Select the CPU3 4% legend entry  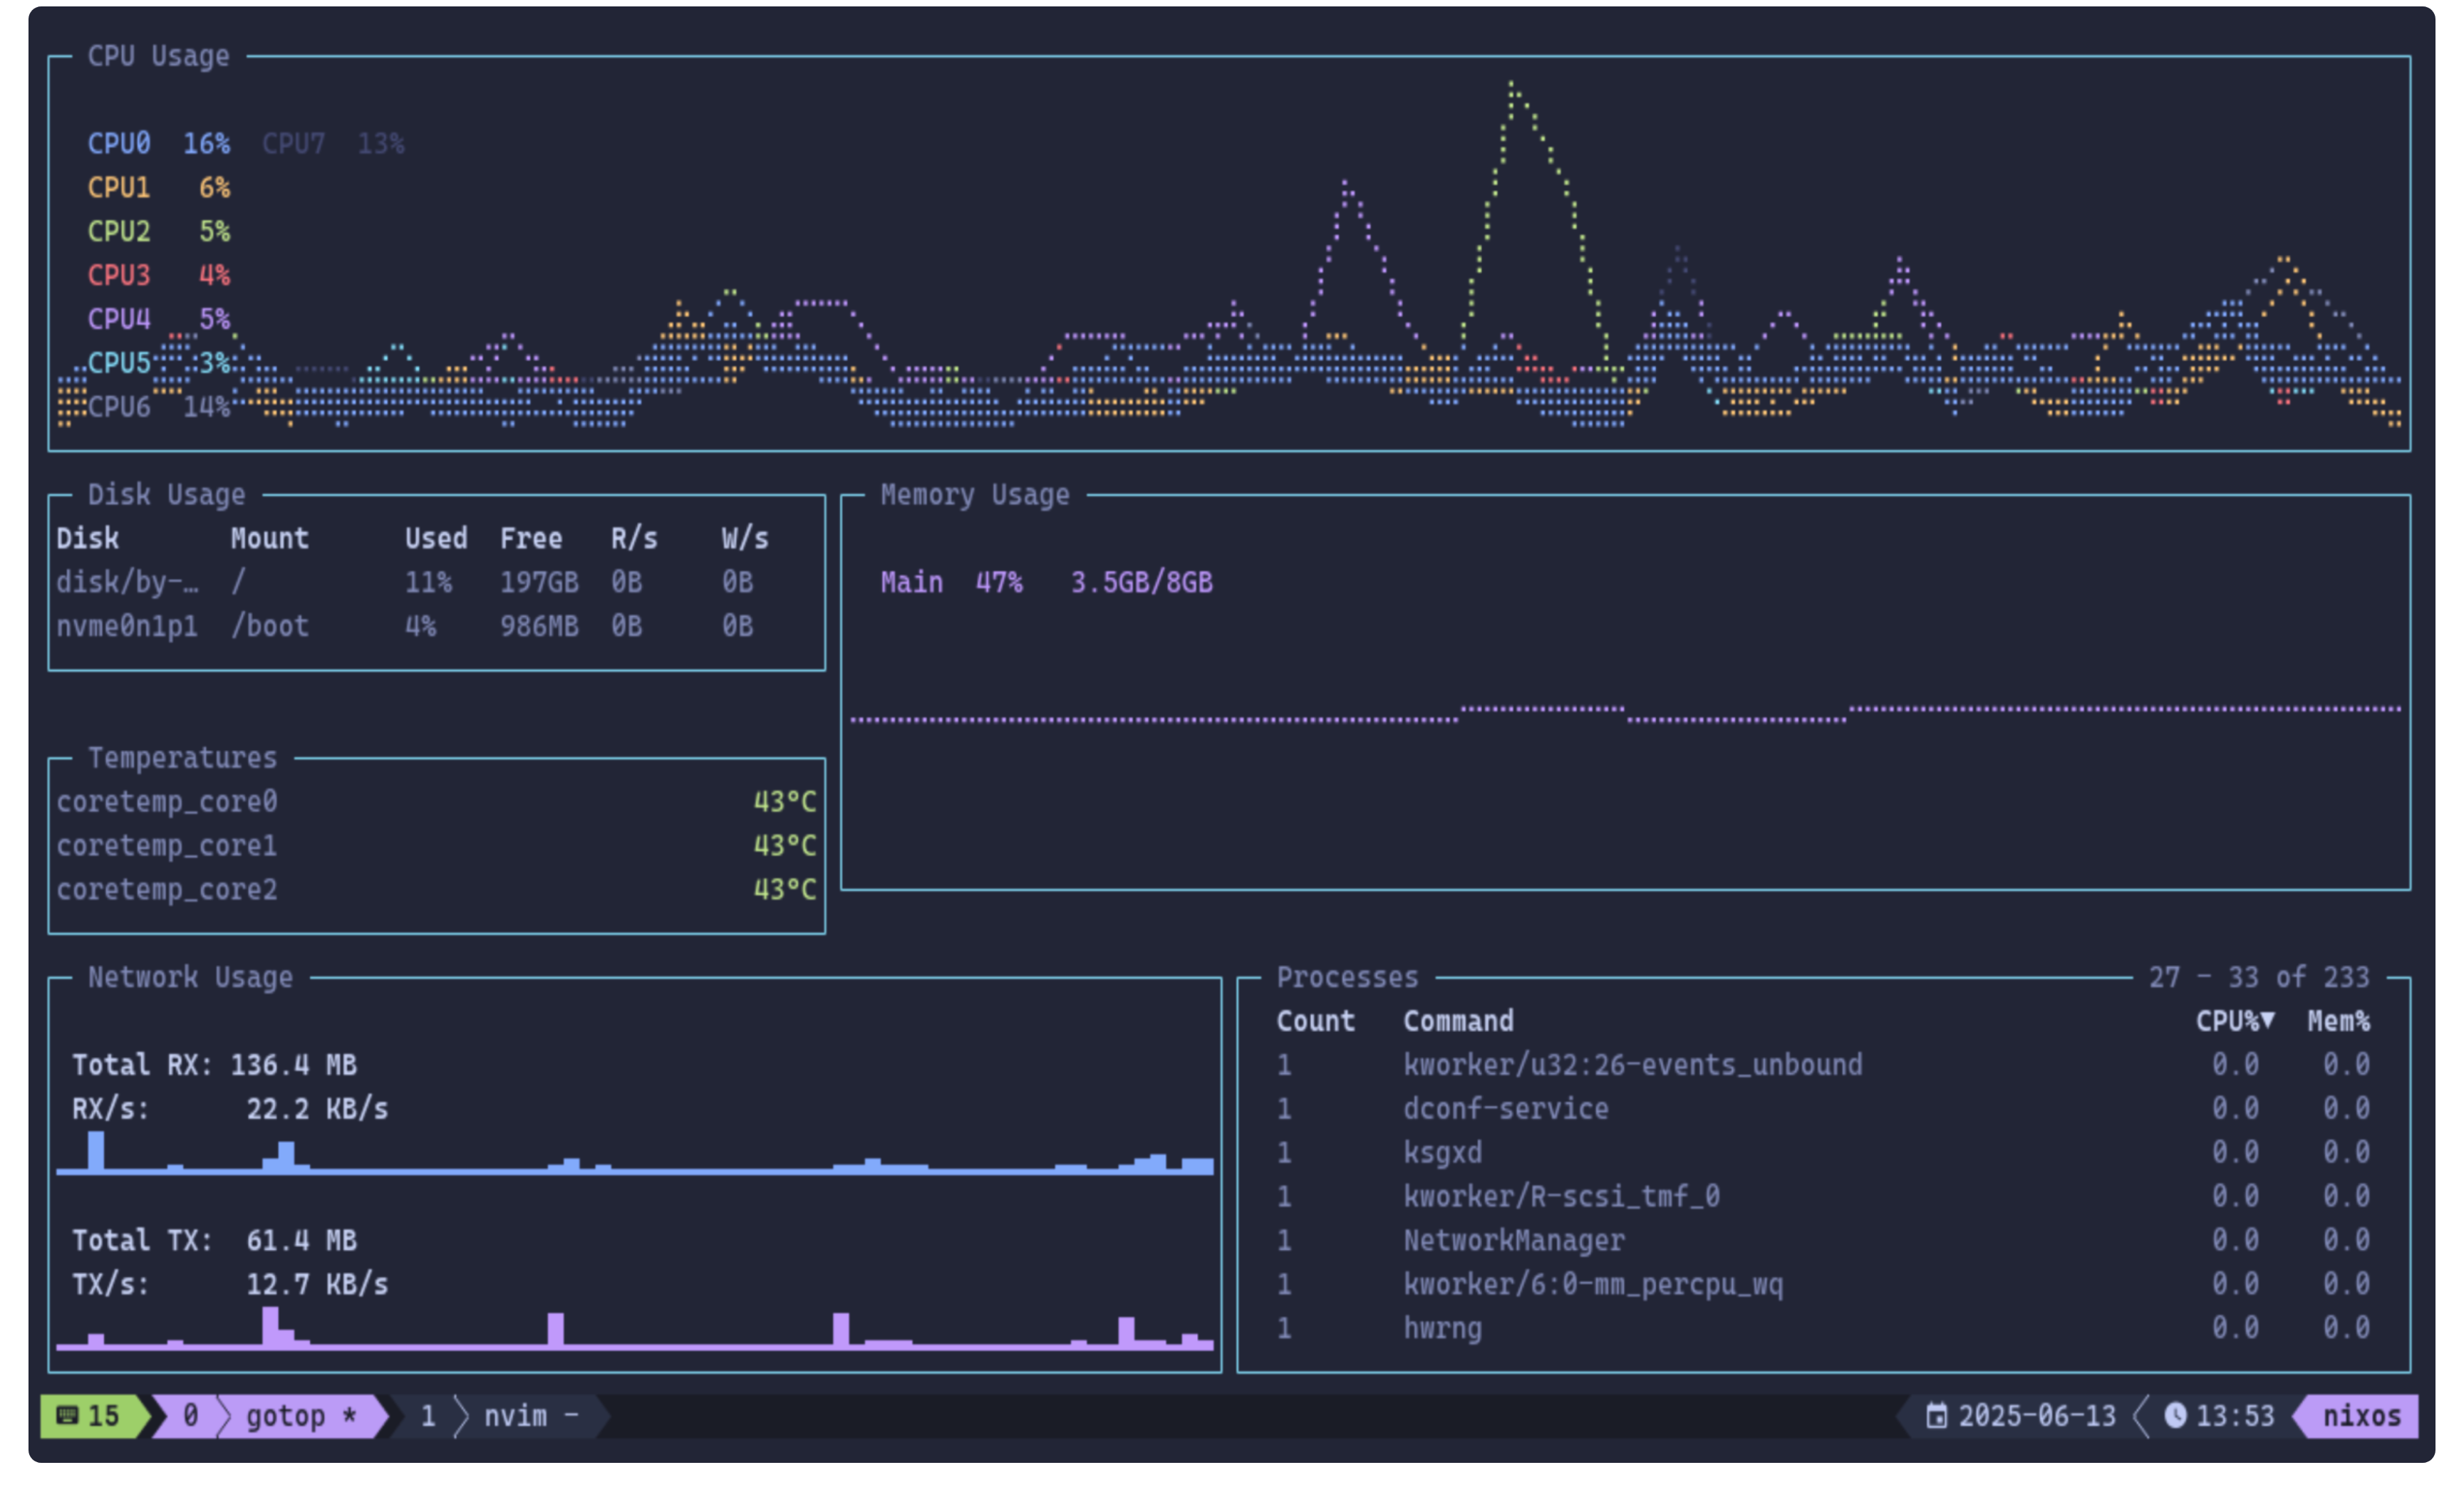[159, 275]
